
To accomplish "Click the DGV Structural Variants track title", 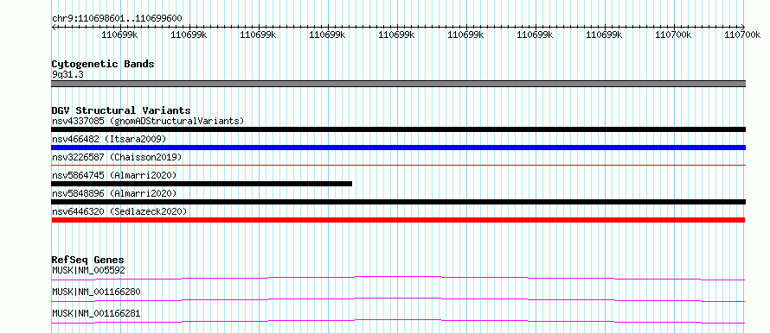I will point(121,110).
